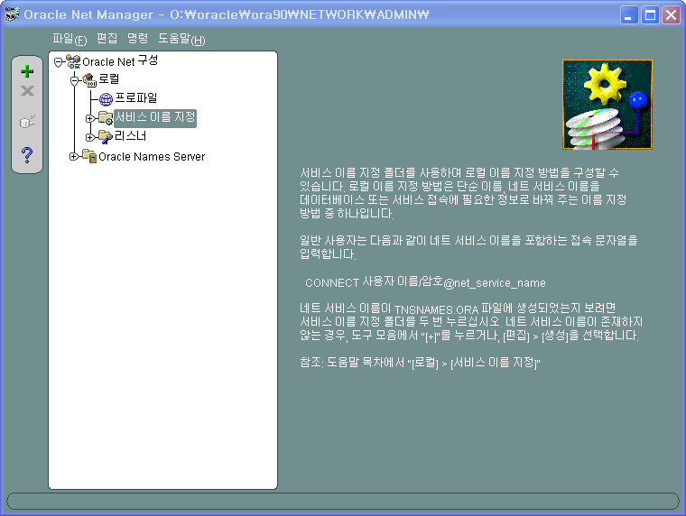Collapse the 로컬 tree node
The image size is (686, 516).
pyautogui.click(x=74, y=80)
